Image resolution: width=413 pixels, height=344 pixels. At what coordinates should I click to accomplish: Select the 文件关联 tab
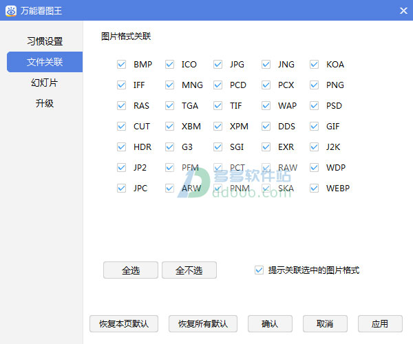(45, 62)
